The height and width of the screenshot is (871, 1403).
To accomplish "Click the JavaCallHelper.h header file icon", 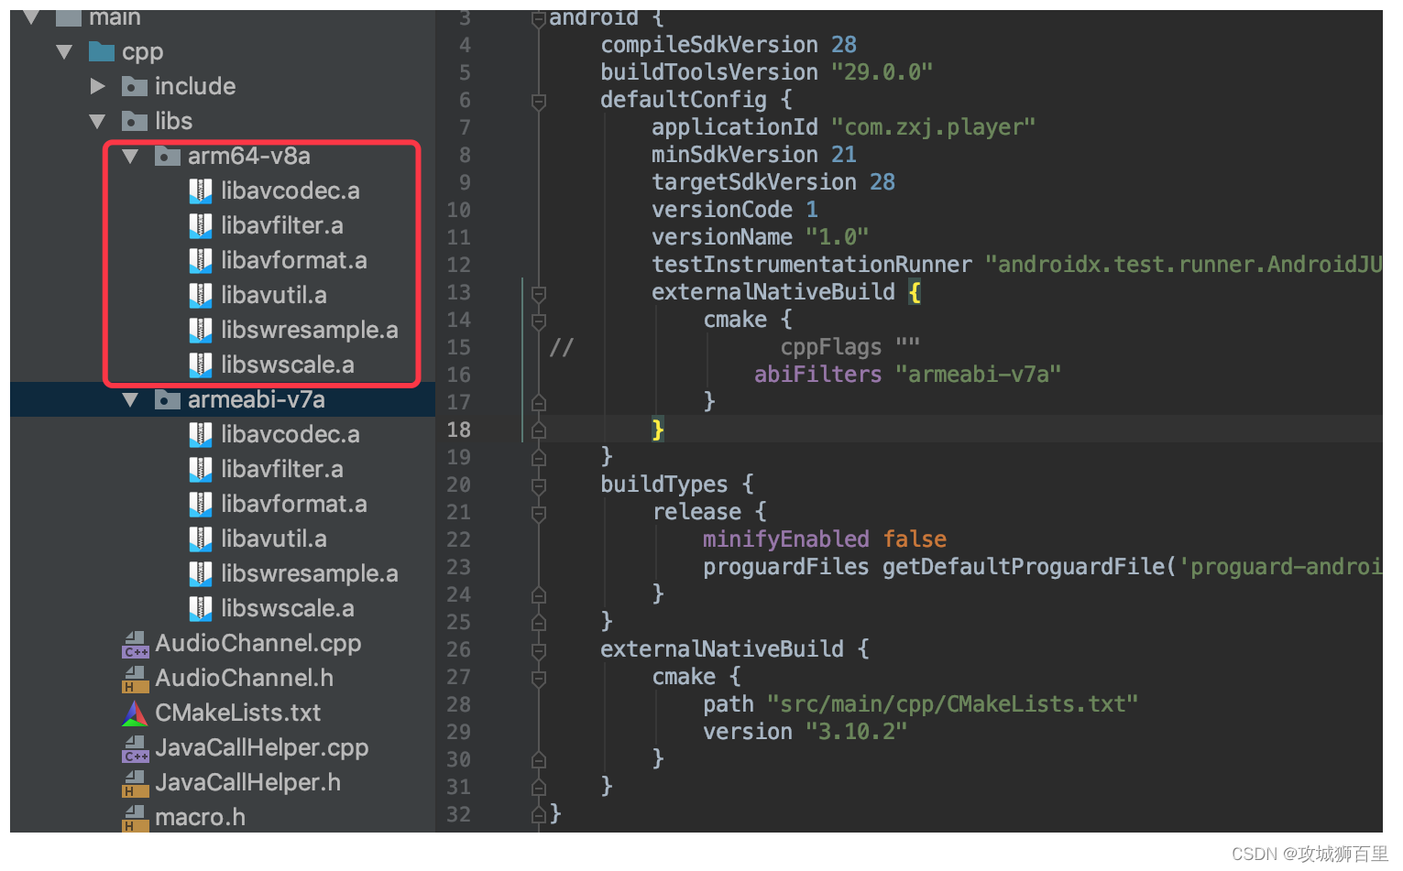I will pos(136,783).
